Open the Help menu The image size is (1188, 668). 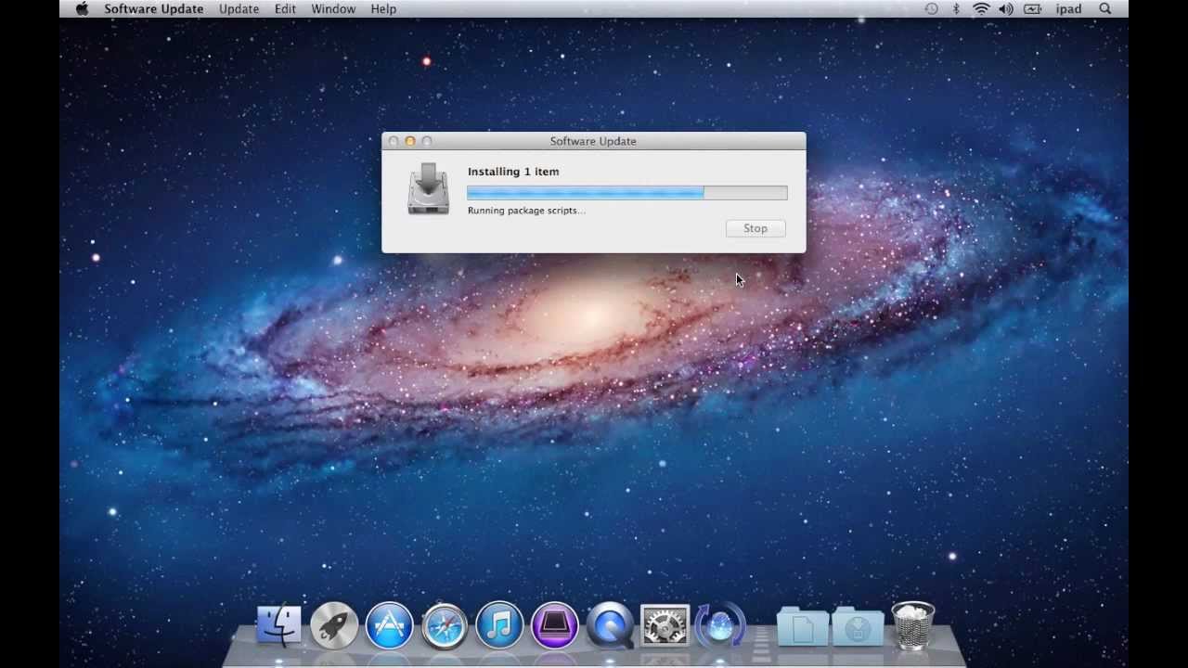click(x=383, y=9)
